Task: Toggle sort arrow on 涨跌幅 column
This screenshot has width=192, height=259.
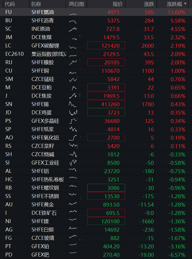Action: coord(185,4)
